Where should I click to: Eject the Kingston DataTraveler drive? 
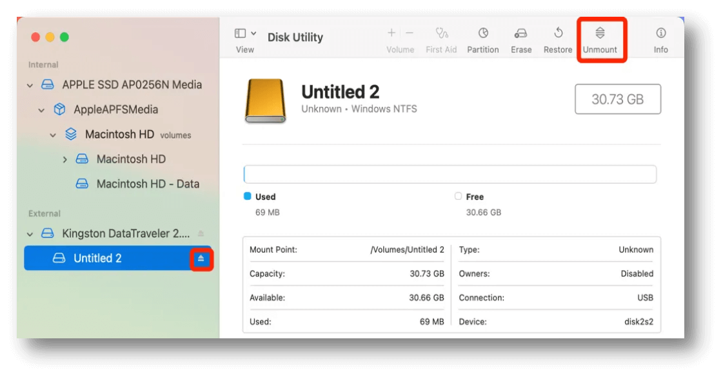201,233
